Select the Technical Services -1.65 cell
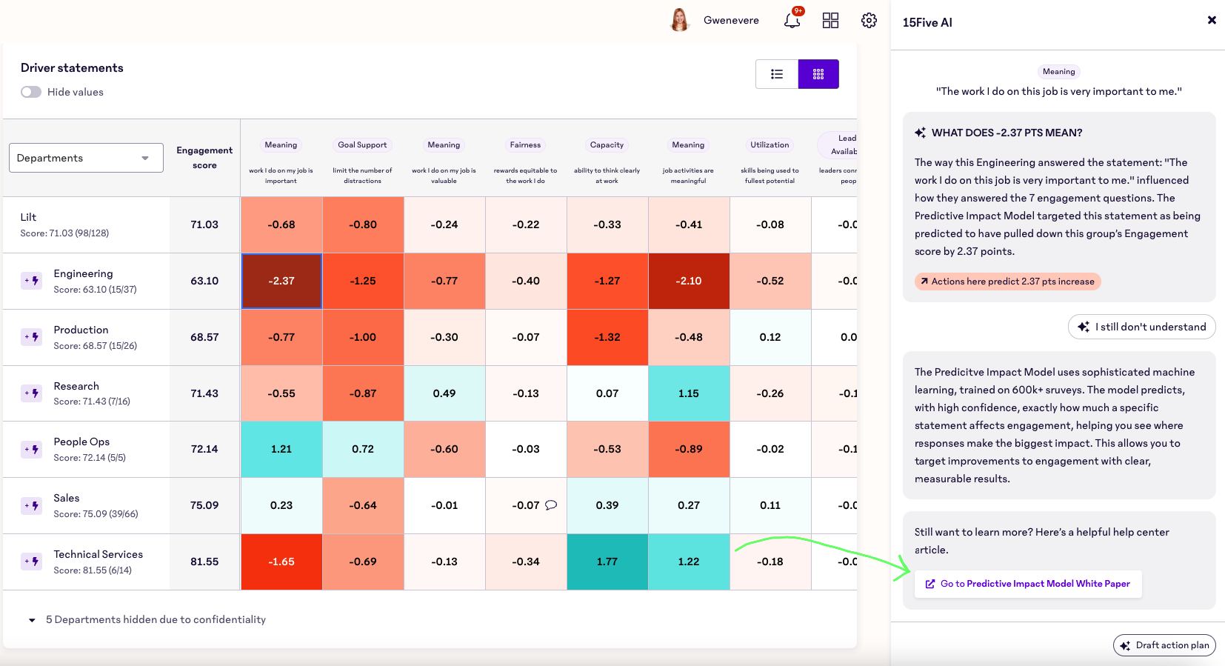The height and width of the screenshot is (666, 1225). point(281,562)
